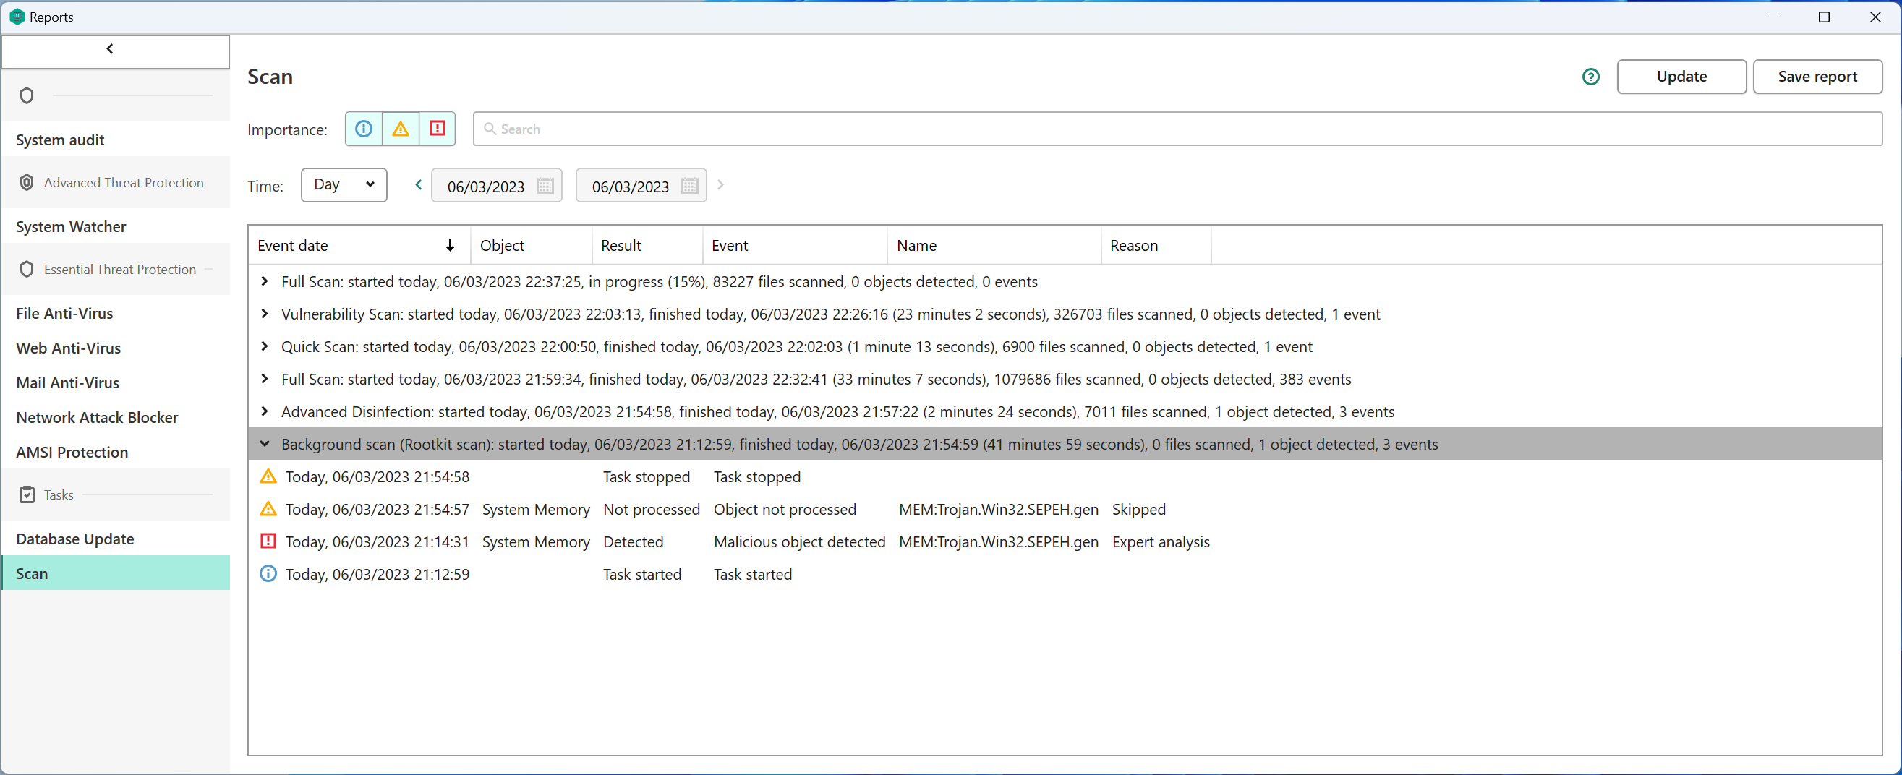Image resolution: width=1902 pixels, height=775 pixels.
Task: Open the start date calendar picker icon
Action: pyautogui.click(x=545, y=186)
